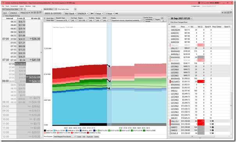Viewport: 236px width, 142px height.
Task: Jump to start using the left arrow-bar icon
Action: point(92,13)
